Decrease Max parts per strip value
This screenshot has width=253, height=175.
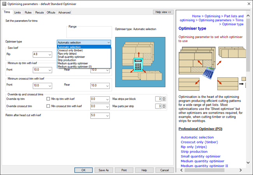click(x=164, y=108)
